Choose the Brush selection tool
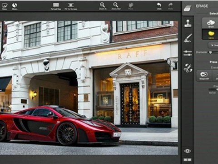This screenshot has width=218, height=164. pyautogui.click(x=211, y=23)
